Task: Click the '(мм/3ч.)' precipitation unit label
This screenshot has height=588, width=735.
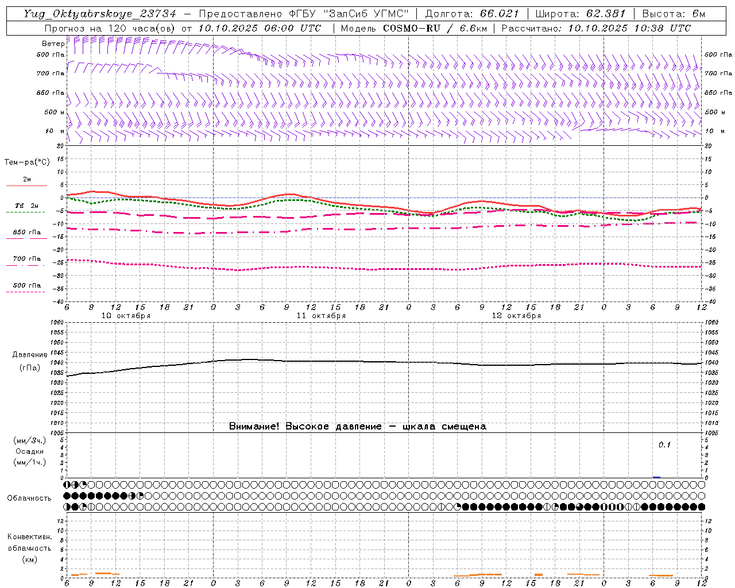Action: pyautogui.click(x=30, y=440)
